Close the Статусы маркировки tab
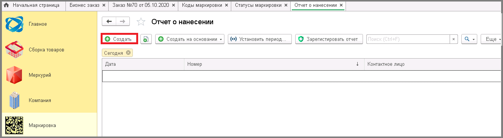This screenshot has width=503, height=138. coord(286,6)
